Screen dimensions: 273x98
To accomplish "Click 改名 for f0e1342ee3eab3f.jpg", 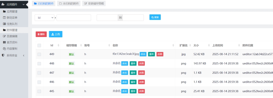I will [143, 54].
